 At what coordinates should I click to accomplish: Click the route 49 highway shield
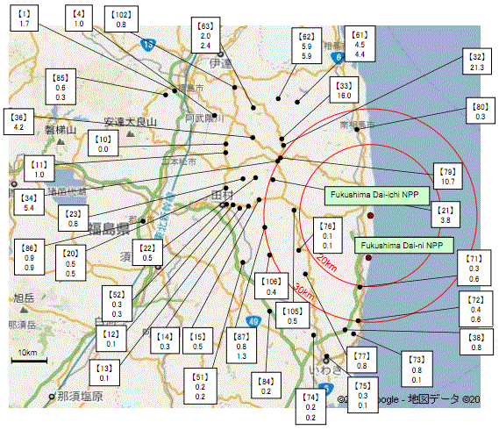(253, 322)
